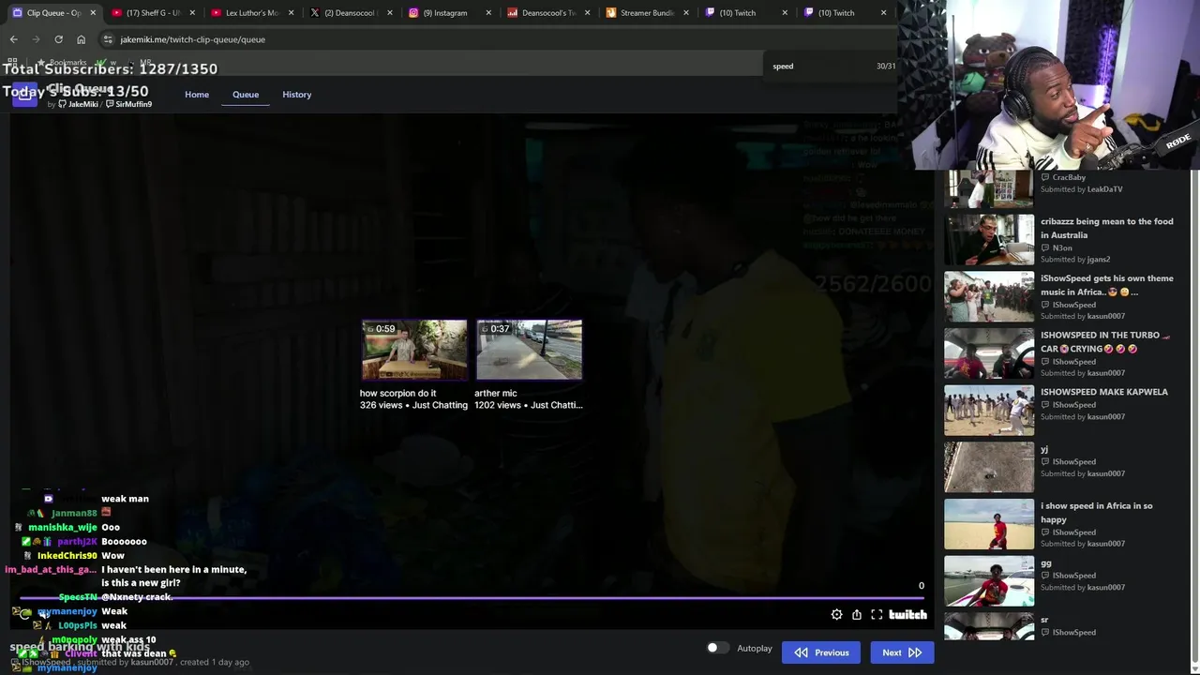
Task: Close the Lex Luthor's YouTube tab
Action: point(292,13)
